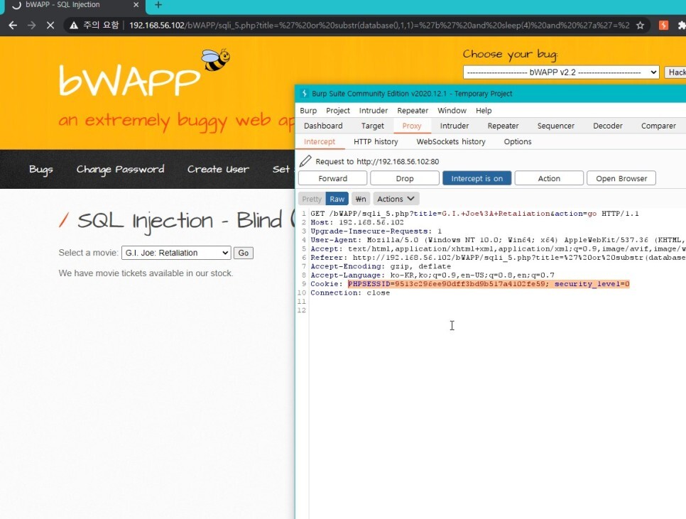Screen dimensions: 686x519
Task: Switch to the Target tab
Action: point(372,126)
